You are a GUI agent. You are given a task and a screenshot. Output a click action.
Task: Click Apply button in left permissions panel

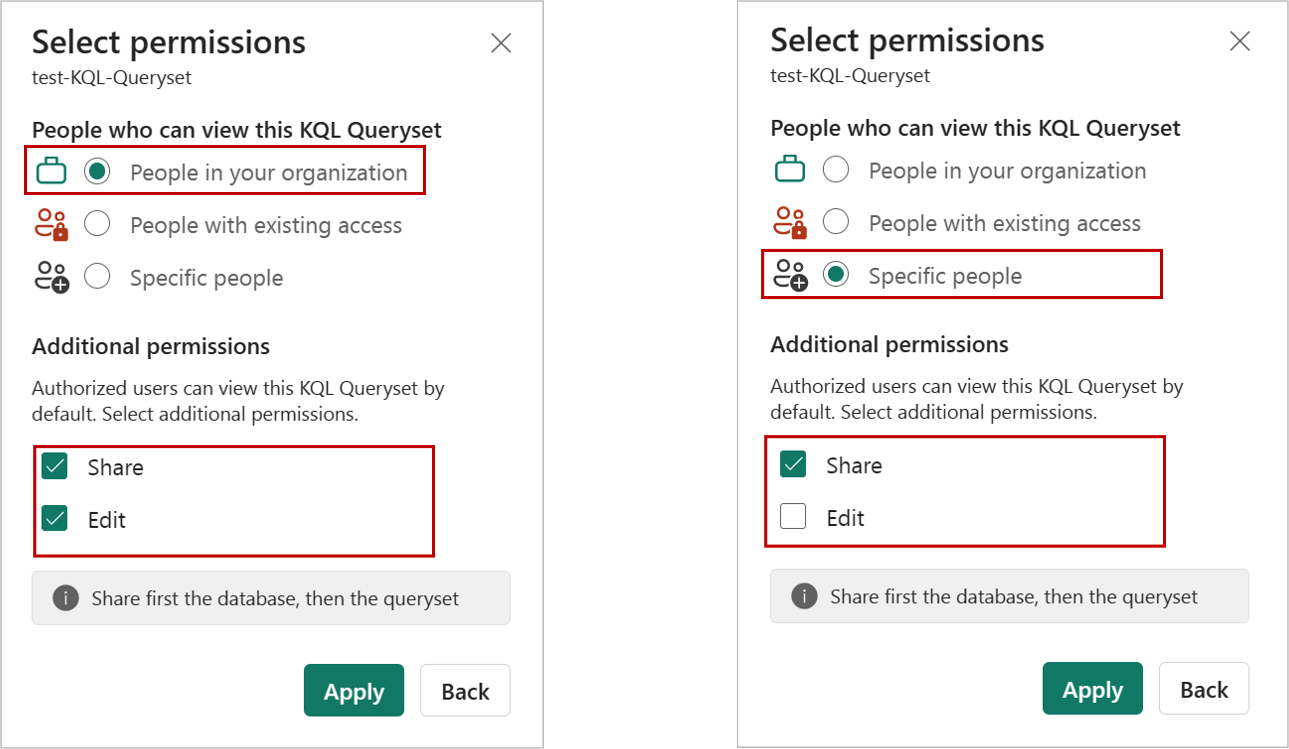coord(352,689)
